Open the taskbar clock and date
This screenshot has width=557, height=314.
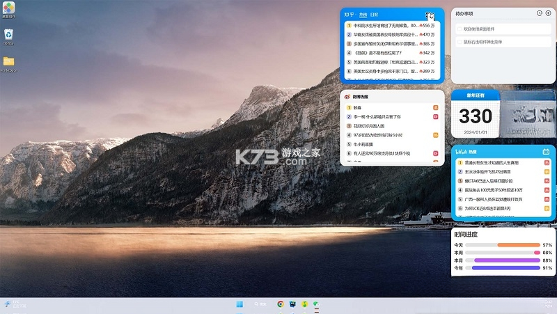[x=549, y=304]
